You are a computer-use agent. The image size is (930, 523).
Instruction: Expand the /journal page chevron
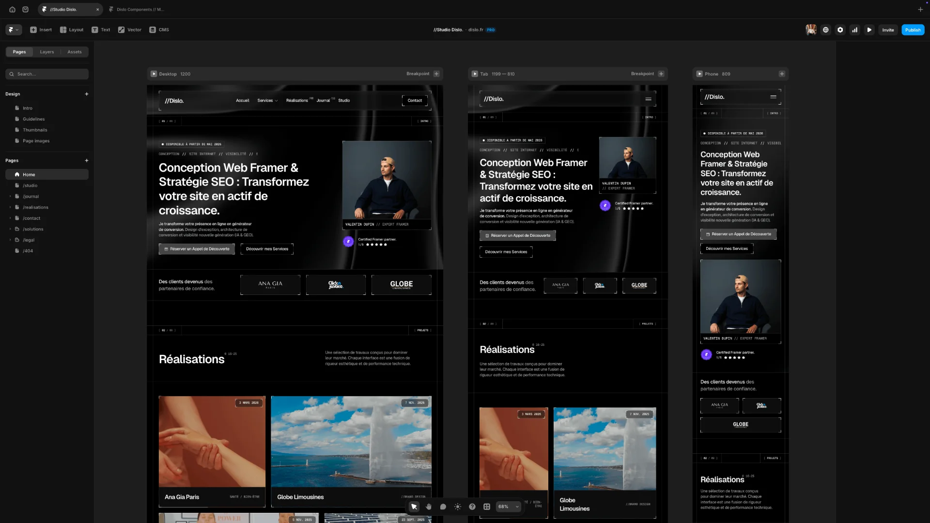10,196
